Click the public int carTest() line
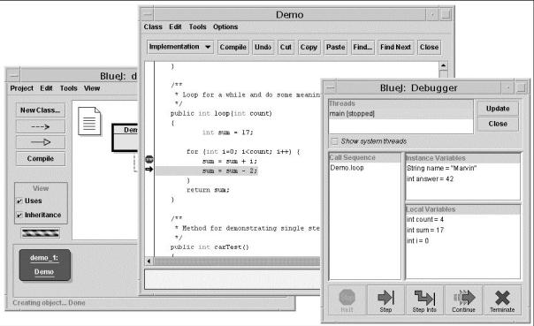534x326 pixels. coord(210,247)
